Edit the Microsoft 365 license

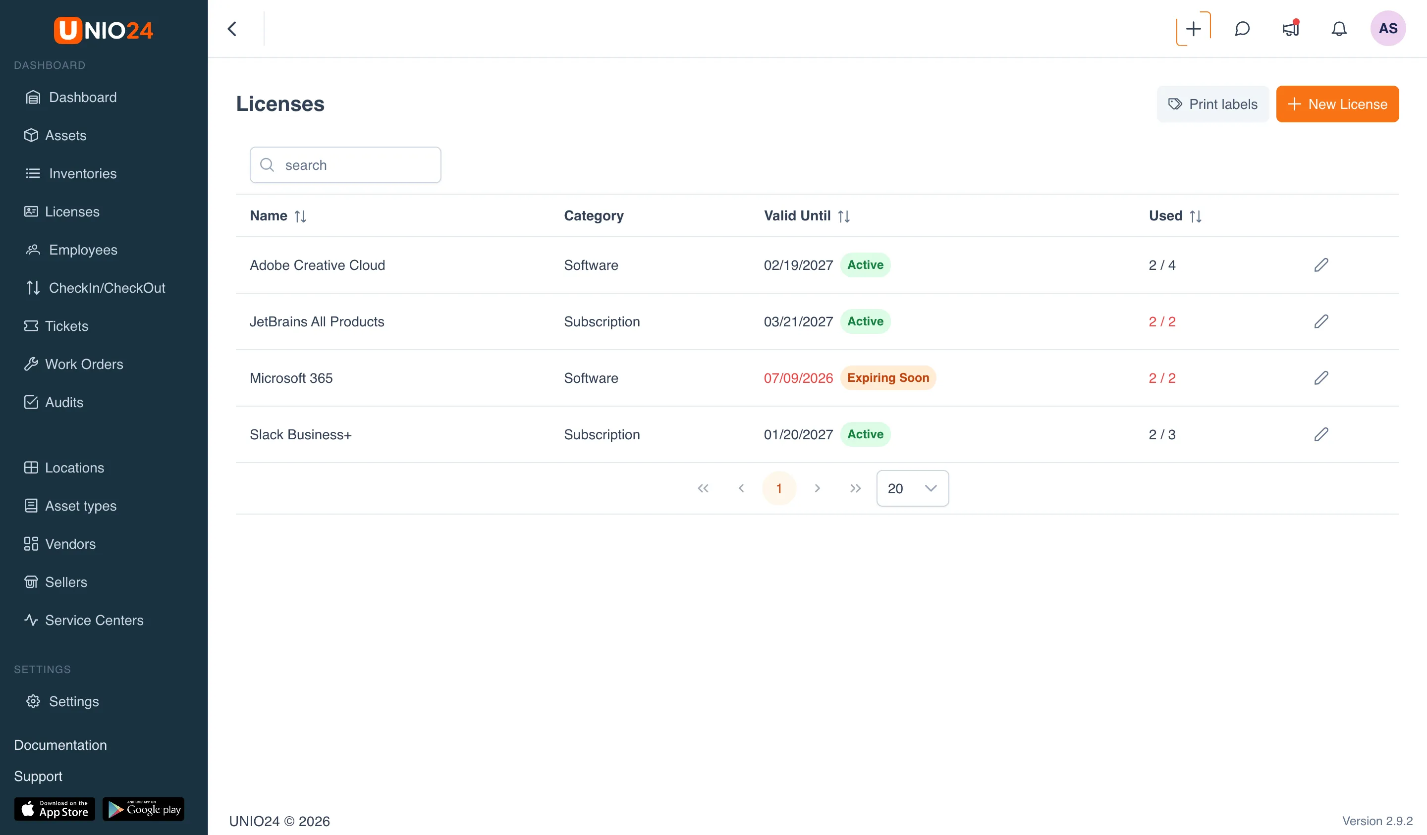coord(1321,377)
